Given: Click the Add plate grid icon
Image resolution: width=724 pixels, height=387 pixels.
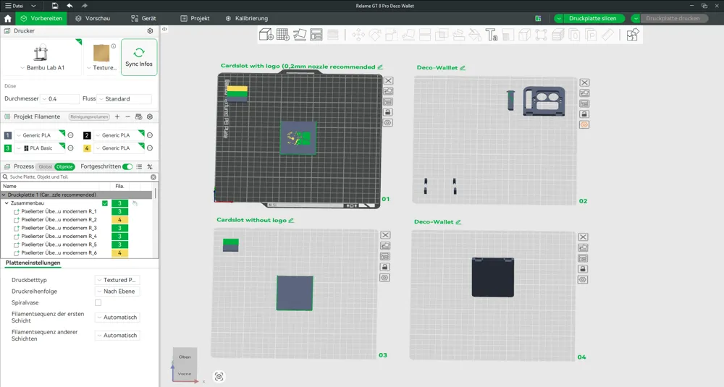Looking at the screenshot, I should coord(283,35).
